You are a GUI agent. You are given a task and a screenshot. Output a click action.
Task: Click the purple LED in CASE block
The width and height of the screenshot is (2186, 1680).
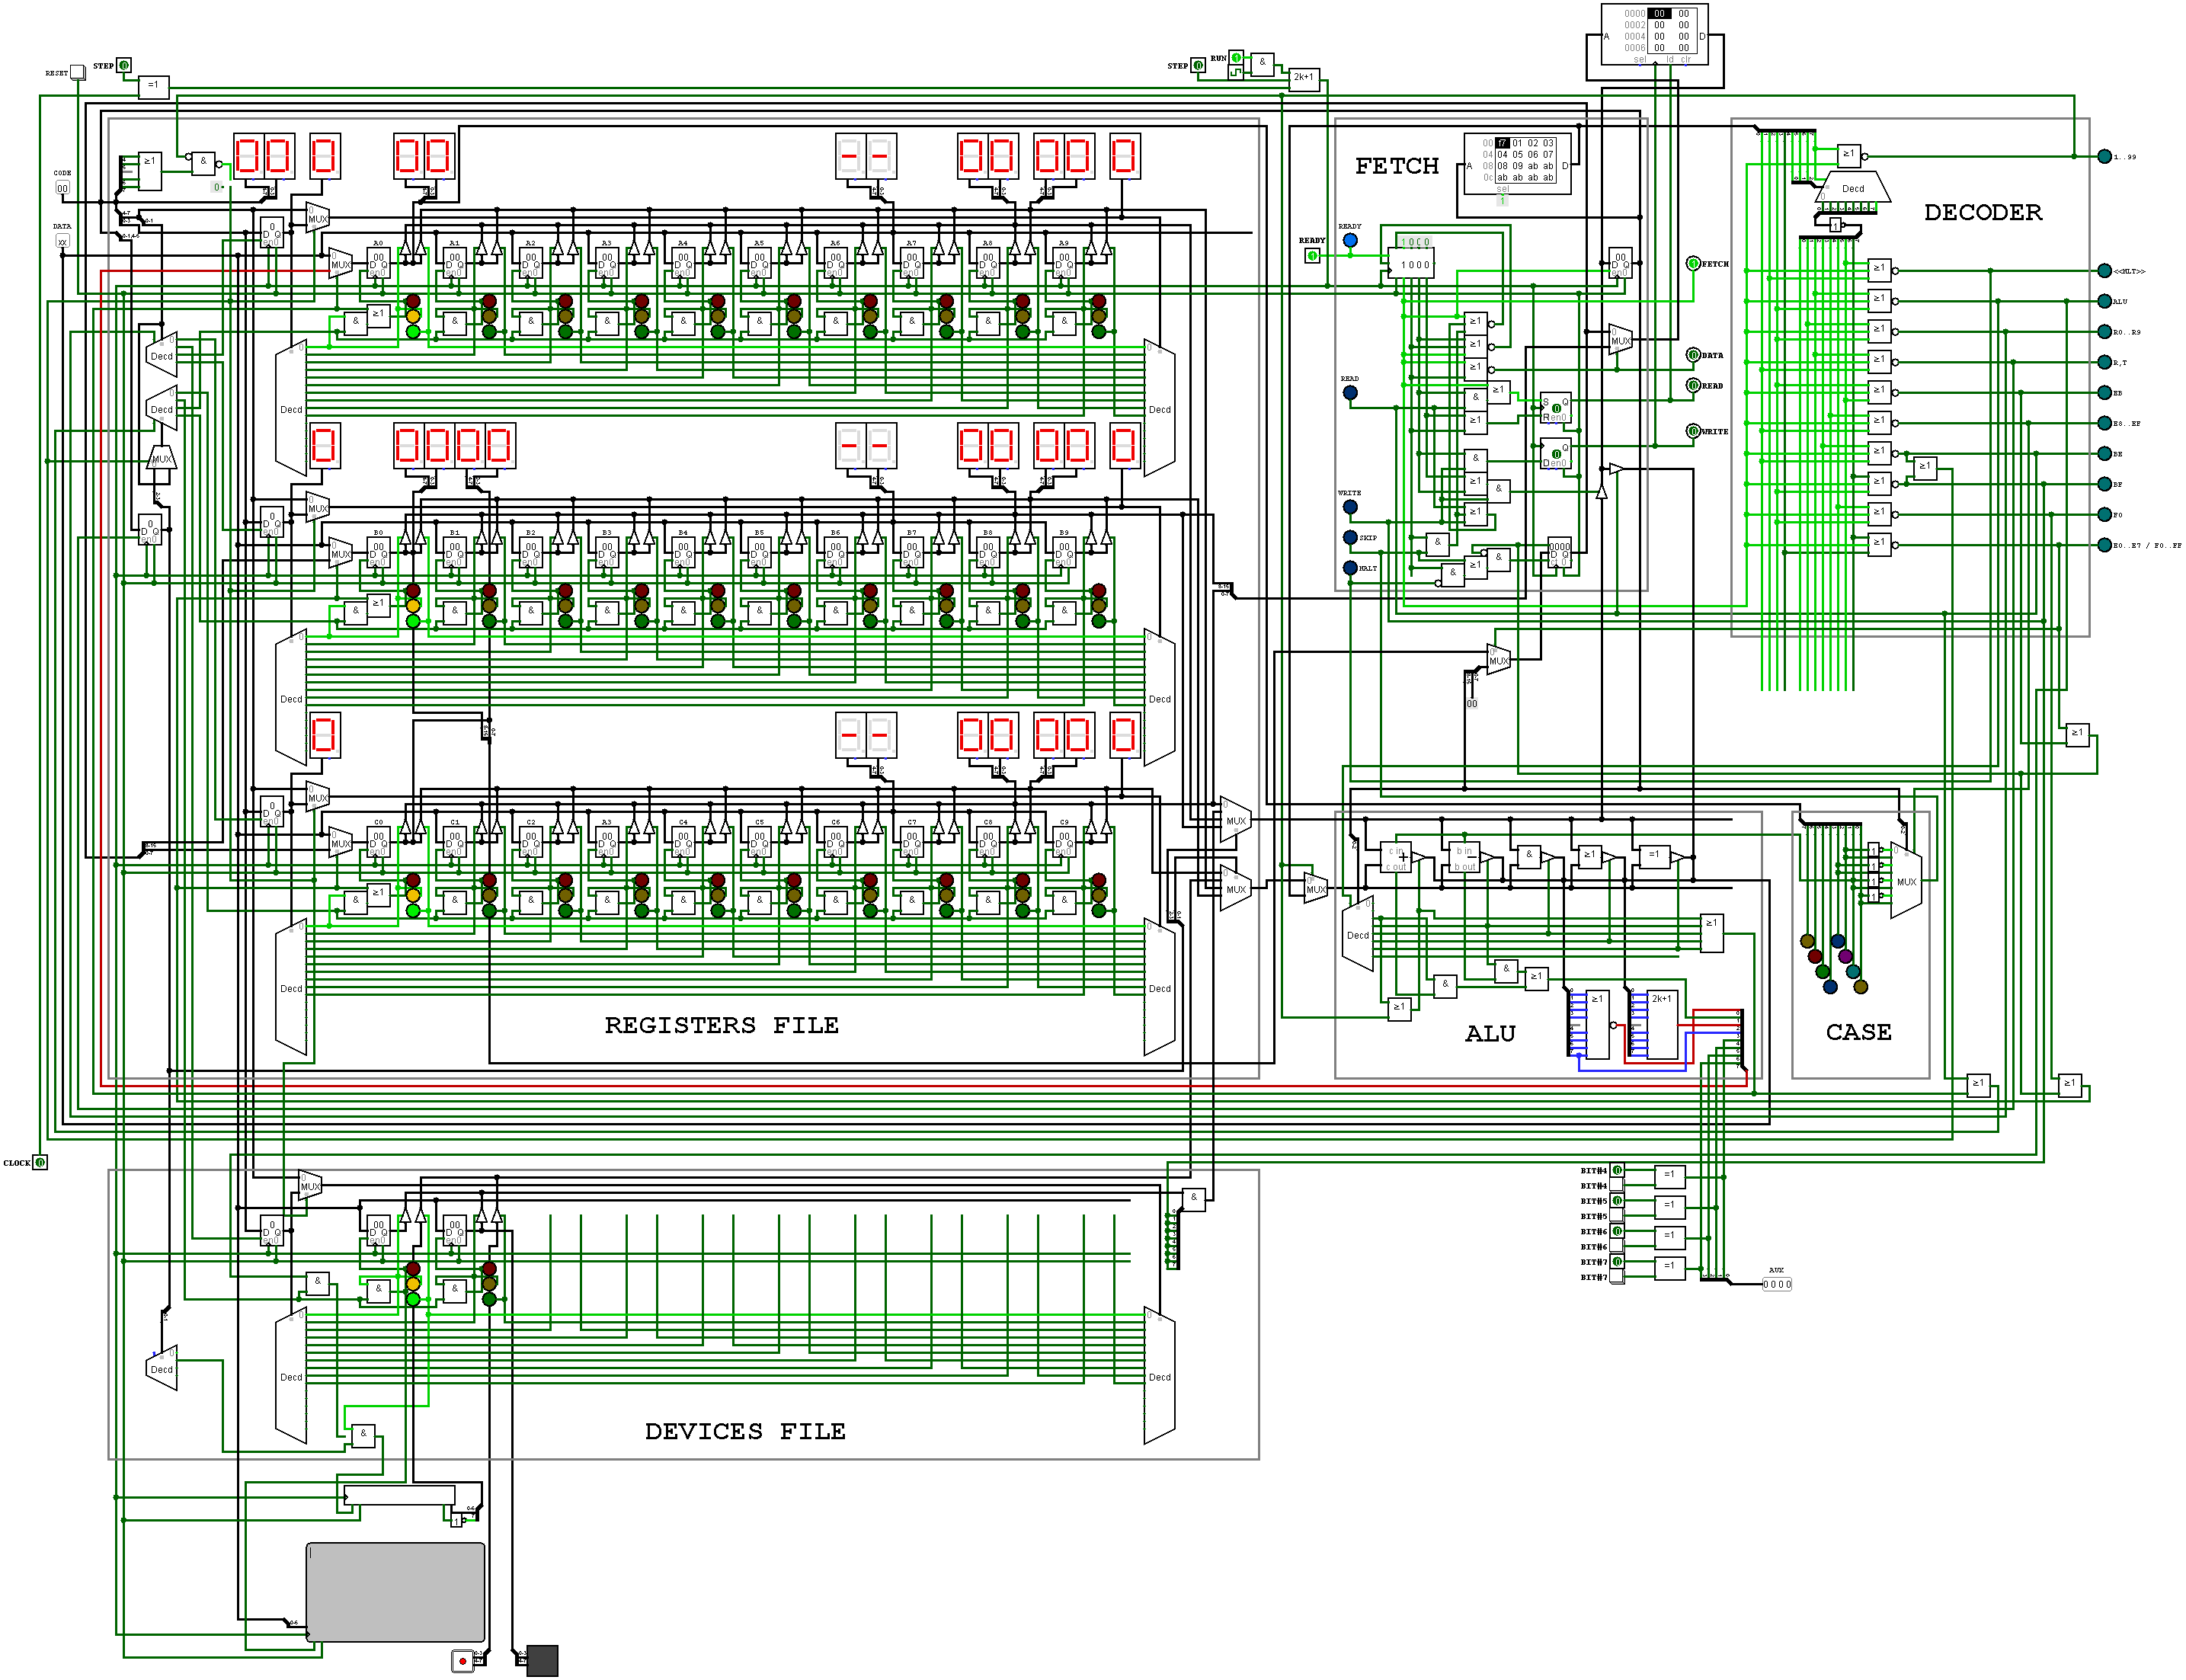(1845, 956)
